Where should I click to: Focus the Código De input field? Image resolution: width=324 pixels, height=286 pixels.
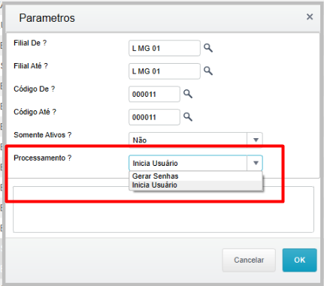click(x=154, y=94)
